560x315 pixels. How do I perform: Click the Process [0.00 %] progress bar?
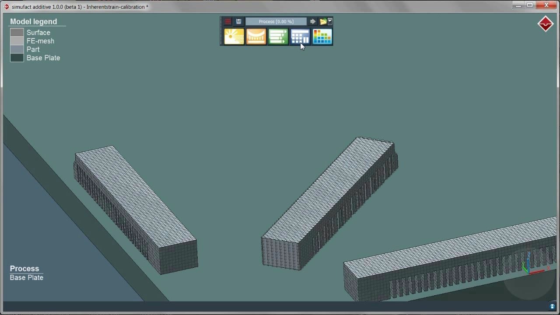click(276, 21)
